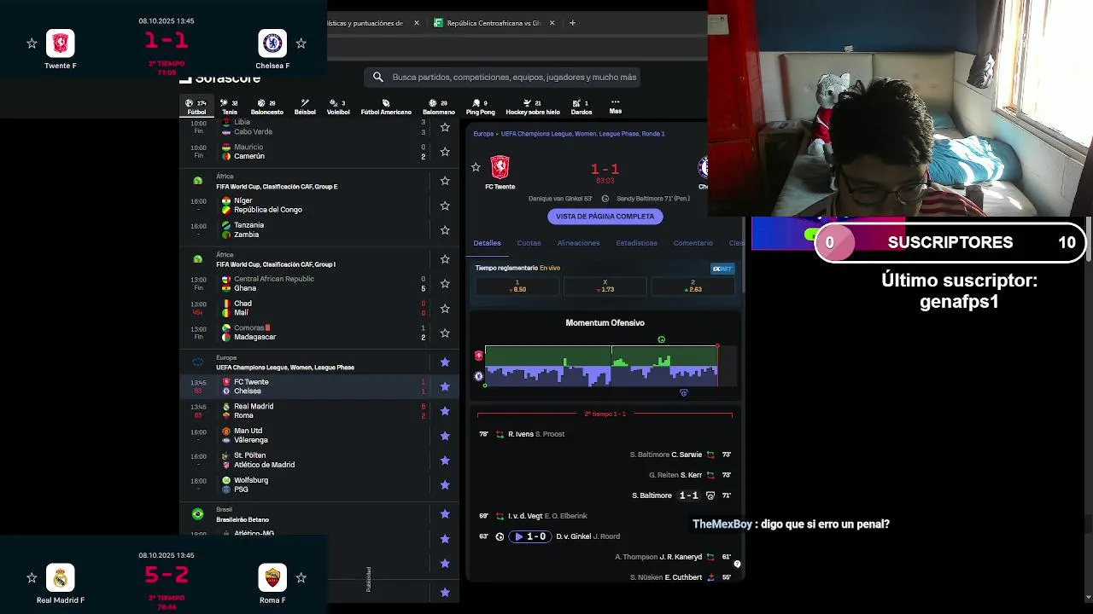Switch to the Estadísticas tab

coord(637,243)
